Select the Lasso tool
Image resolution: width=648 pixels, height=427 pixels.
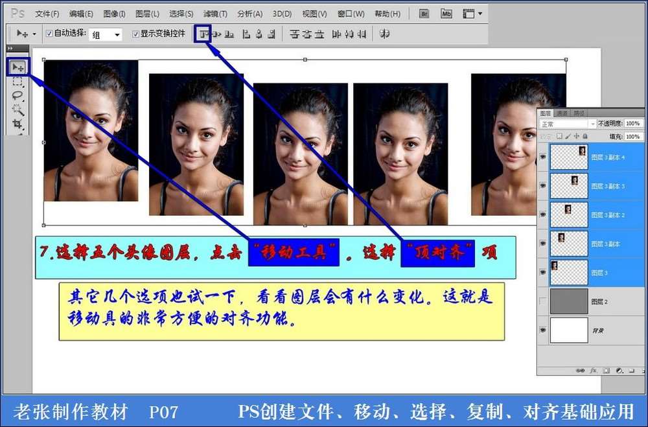point(17,95)
